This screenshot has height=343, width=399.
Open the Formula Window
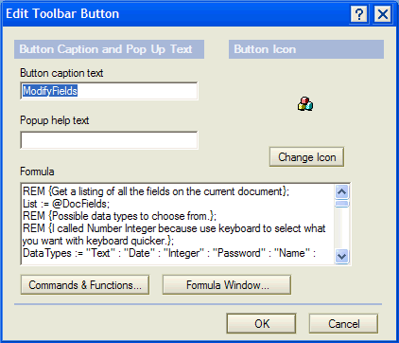coord(227,285)
